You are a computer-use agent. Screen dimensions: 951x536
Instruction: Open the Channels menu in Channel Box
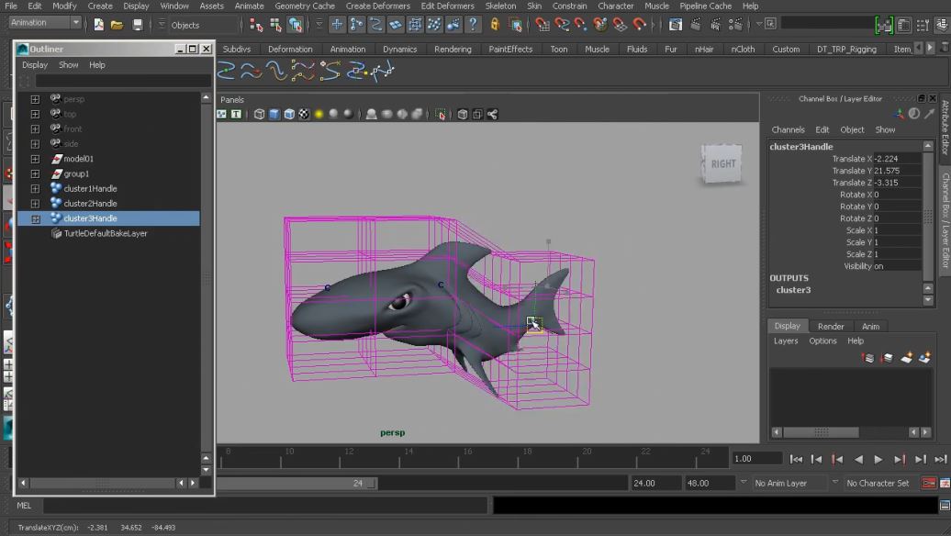click(x=788, y=129)
